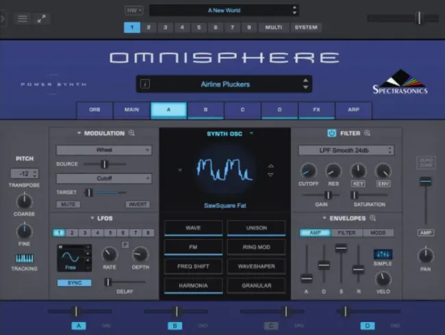This screenshot has height=335, width=445.
Task: Click the left sidebar expand arrow
Action: 3,18
